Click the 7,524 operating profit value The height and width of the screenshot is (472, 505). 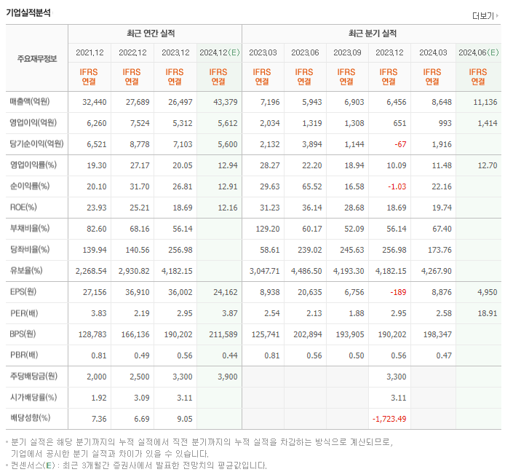(140, 123)
